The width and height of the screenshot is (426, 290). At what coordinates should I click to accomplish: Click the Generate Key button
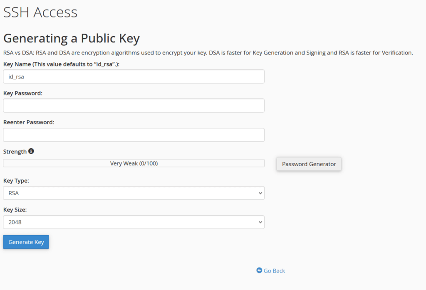pos(26,241)
